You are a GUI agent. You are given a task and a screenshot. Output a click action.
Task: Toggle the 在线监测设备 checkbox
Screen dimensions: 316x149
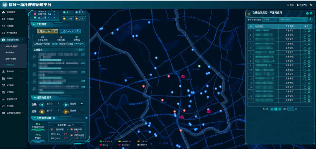click(x=86, y=118)
